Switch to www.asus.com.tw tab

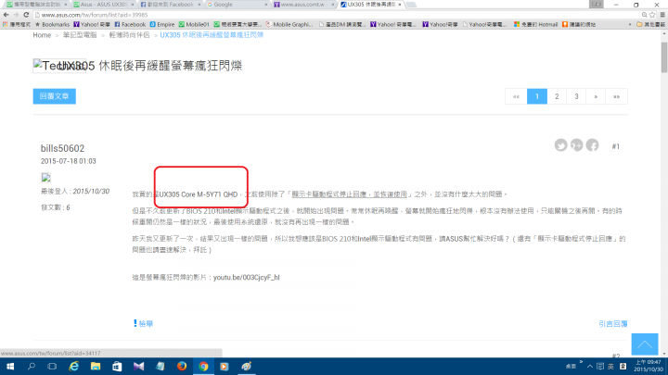[x=302, y=5]
